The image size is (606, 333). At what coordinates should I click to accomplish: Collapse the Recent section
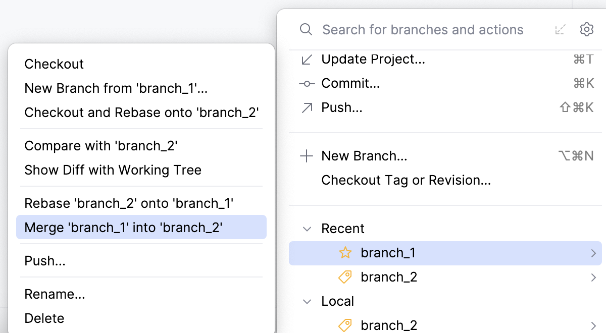[x=307, y=228]
